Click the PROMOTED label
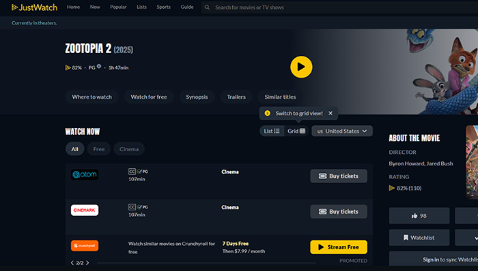The image size is (478, 271). click(x=353, y=261)
